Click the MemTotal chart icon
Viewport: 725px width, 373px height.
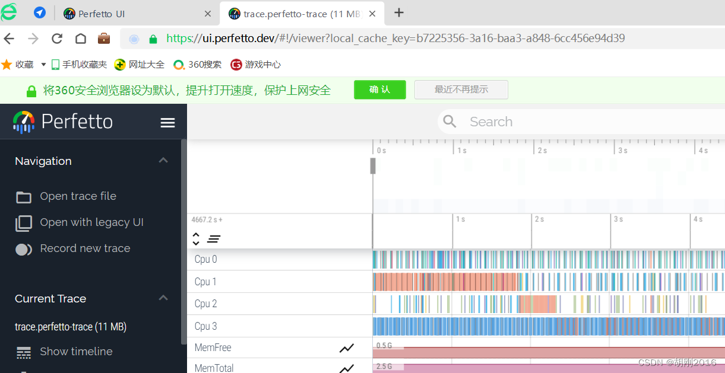[x=347, y=368]
